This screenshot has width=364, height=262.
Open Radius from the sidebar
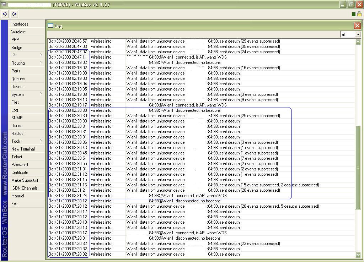pos(26,133)
